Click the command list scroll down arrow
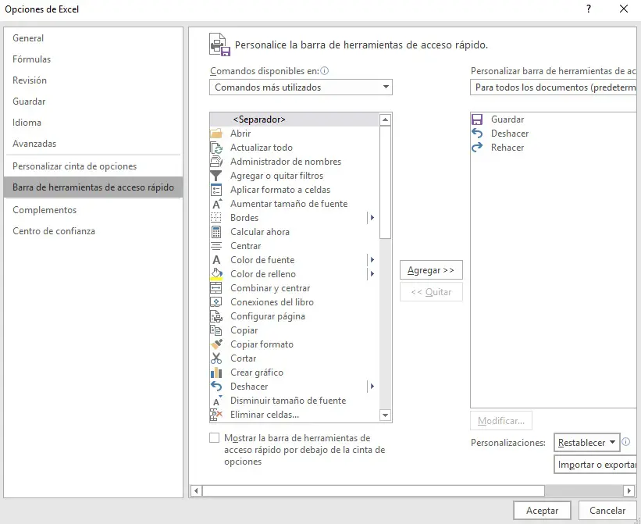Viewport: 641px width, 524px height. (385, 415)
